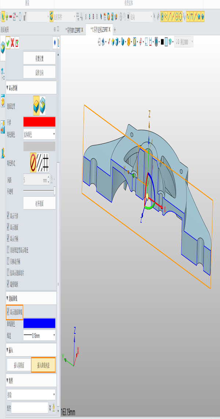Enable the 仅显示剖面切片 checkbox

click(x=8, y=273)
